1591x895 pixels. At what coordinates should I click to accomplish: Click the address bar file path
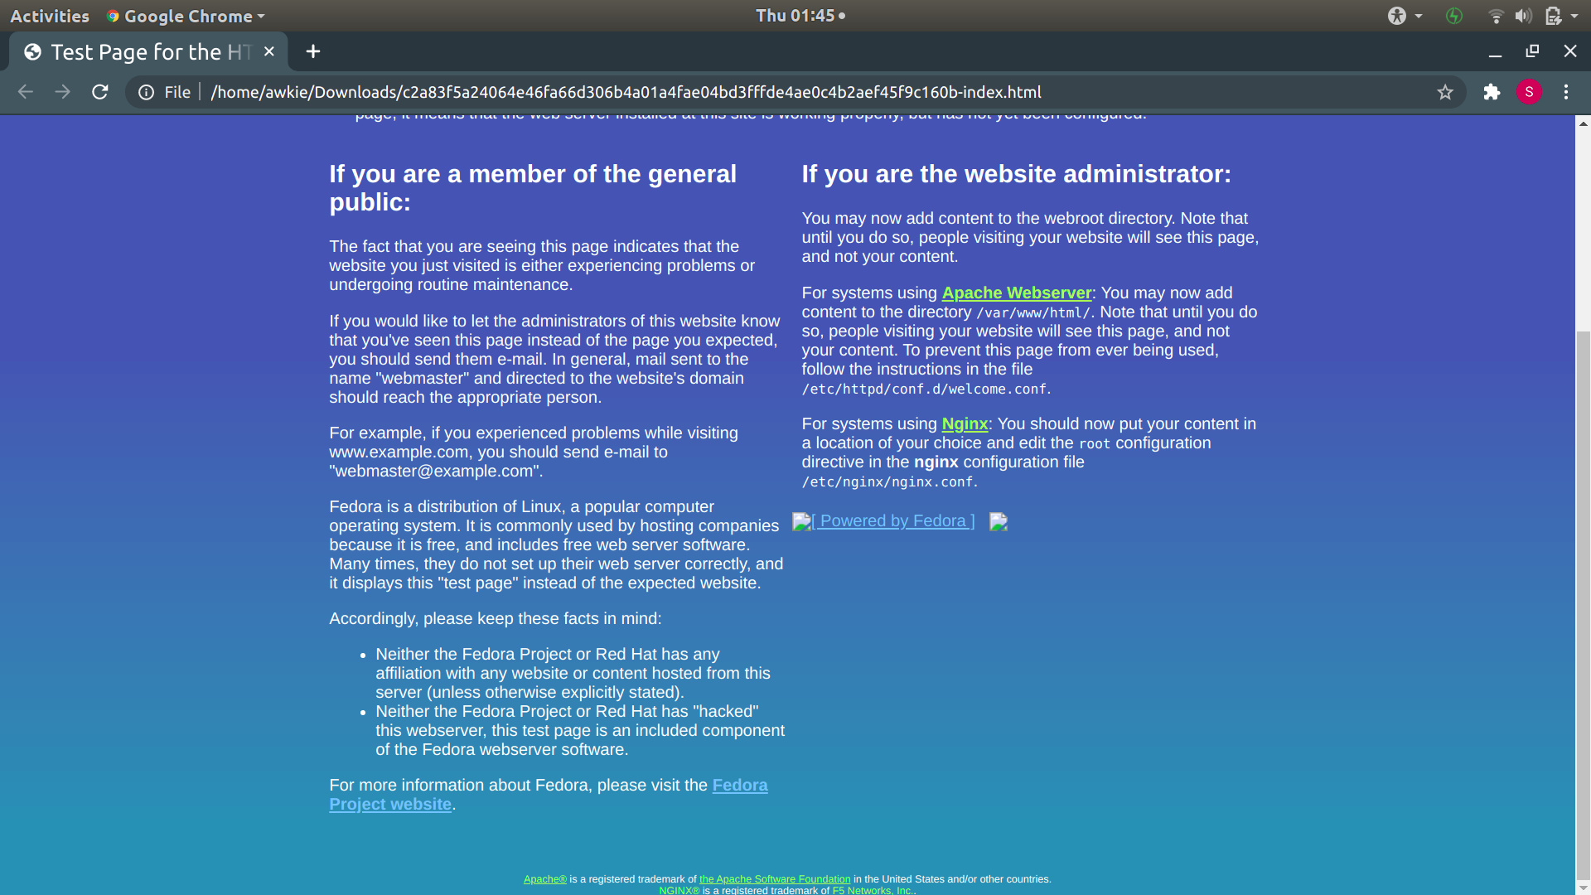(x=626, y=92)
